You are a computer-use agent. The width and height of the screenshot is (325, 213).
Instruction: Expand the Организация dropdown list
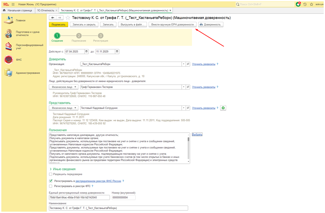(183, 64)
